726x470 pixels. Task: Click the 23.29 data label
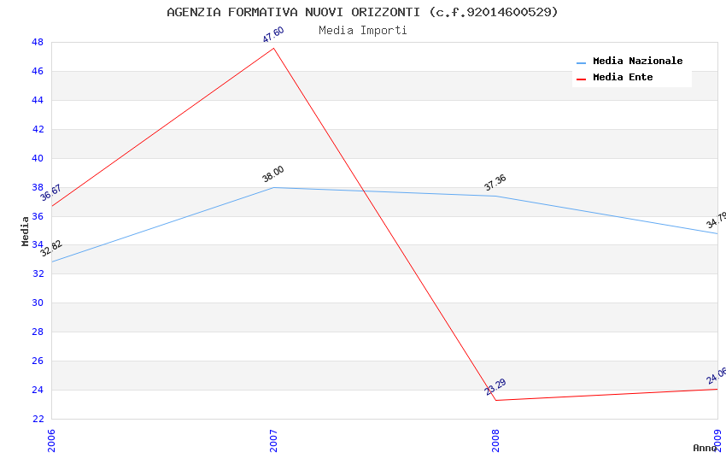[495, 387]
